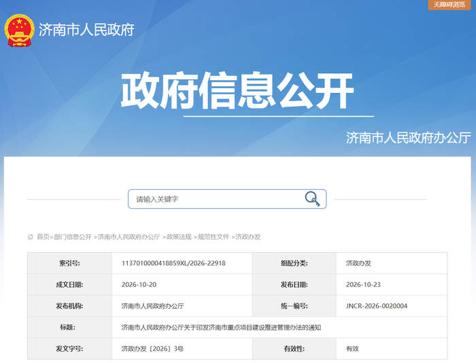This screenshot has width=476, height=363.
Task: Open 政策法规 breadcrumb link
Action: click(x=179, y=237)
